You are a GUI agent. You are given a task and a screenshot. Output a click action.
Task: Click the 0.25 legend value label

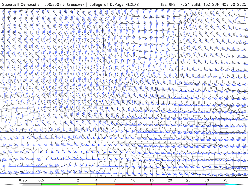23,180
